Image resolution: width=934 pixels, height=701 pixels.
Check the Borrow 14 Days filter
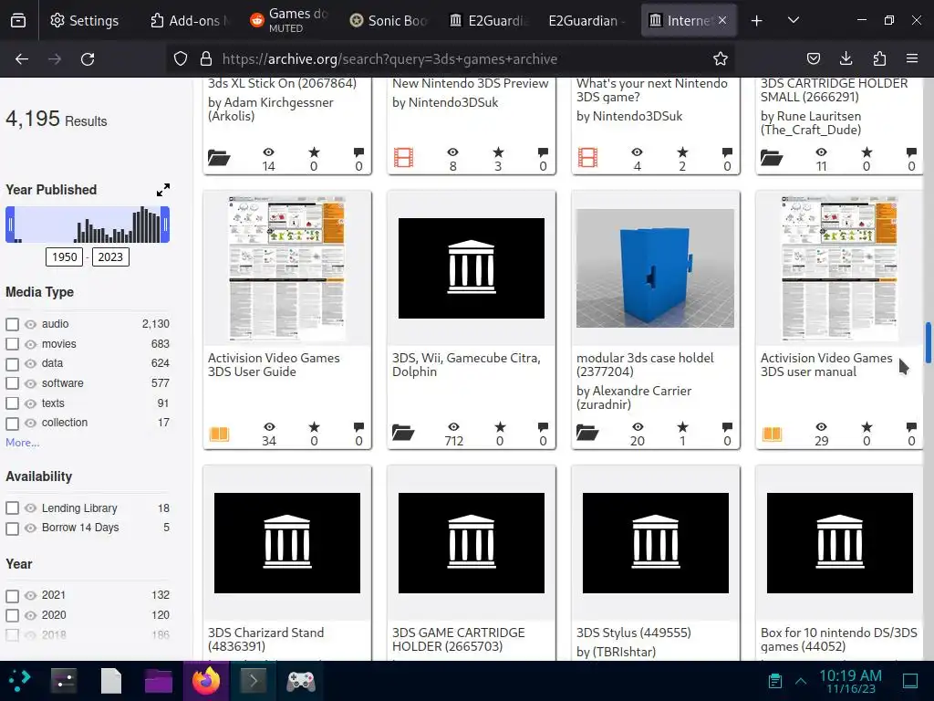(12, 528)
